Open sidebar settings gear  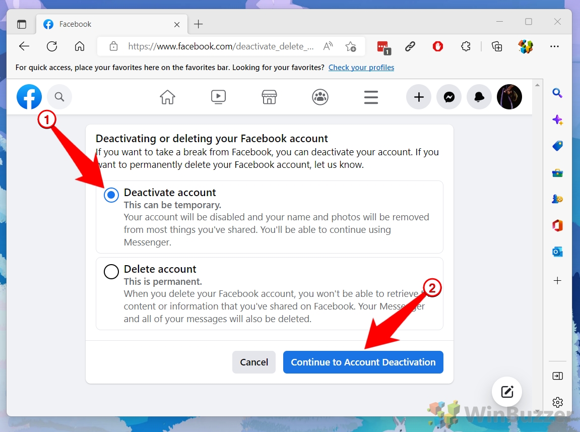557,402
